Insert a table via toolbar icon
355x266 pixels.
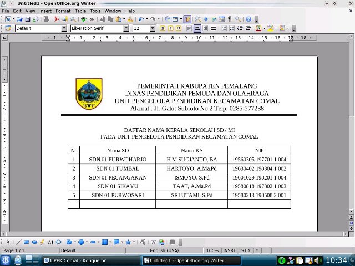pyautogui.click(x=175, y=19)
